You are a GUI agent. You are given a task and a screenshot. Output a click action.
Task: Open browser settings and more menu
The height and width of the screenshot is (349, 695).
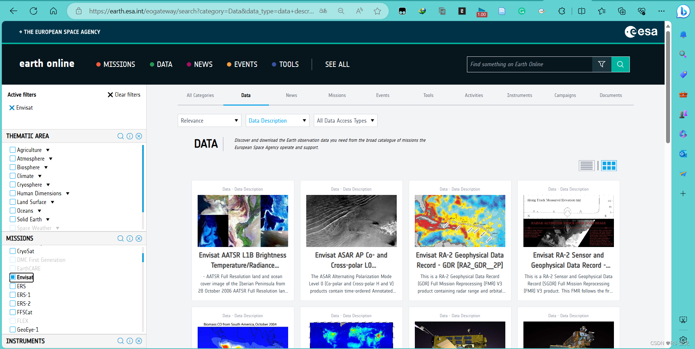tap(661, 11)
